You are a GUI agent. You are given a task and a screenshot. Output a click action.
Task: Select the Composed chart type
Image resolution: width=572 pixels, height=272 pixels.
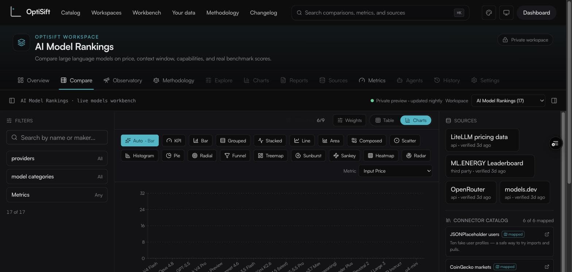point(367,141)
